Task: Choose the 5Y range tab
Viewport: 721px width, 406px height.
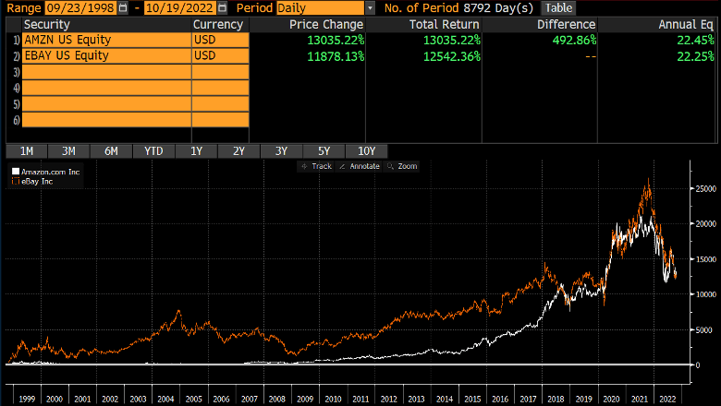Action: point(324,151)
